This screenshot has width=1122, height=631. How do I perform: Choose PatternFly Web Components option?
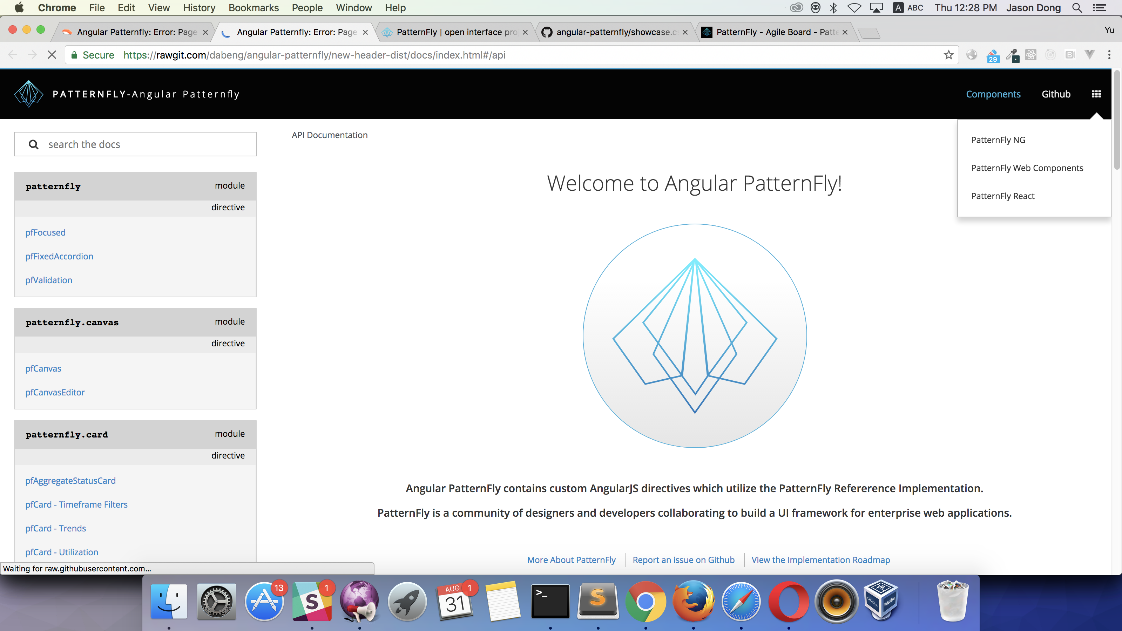tap(1027, 168)
